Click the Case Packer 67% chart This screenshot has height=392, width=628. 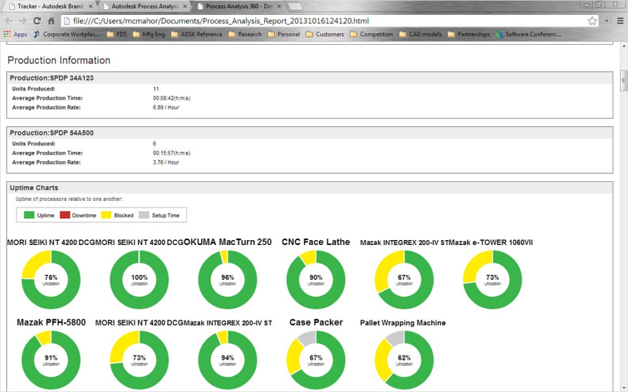pyautogui.click(x=316, y=360)
